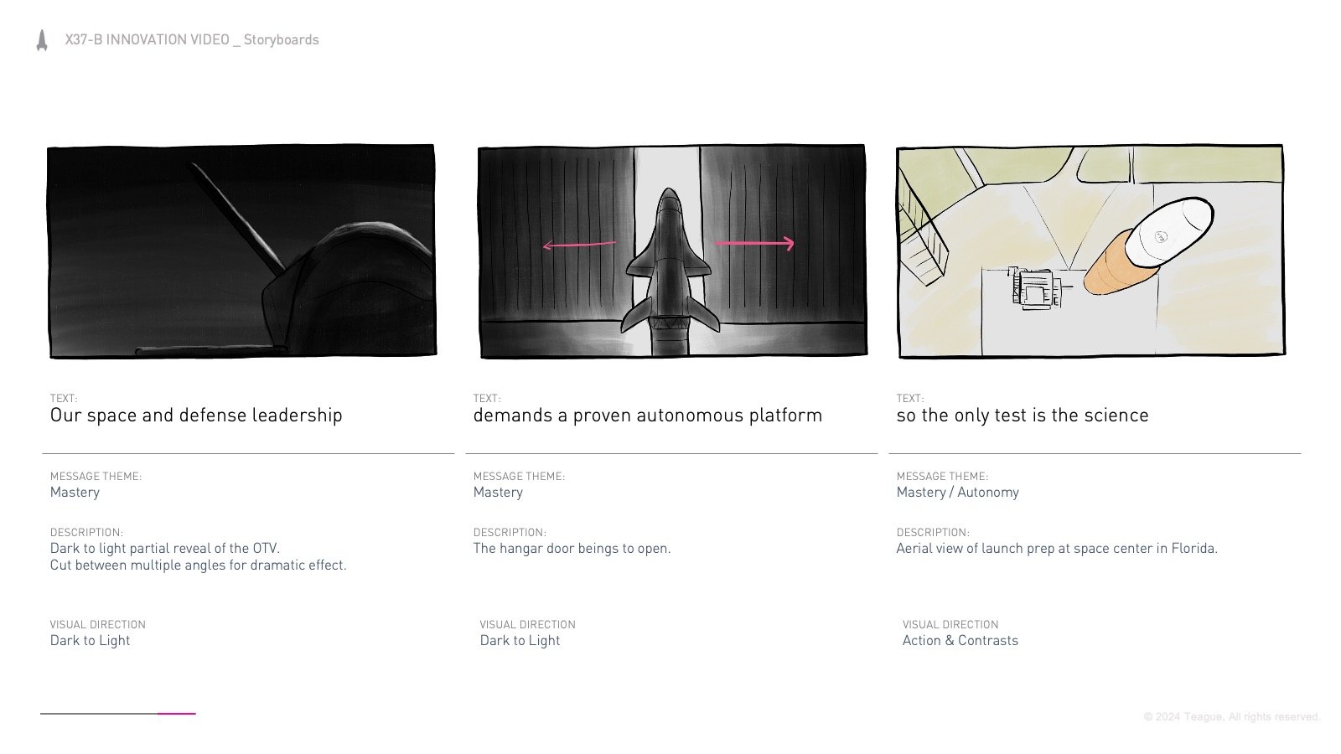
Task: Click the 'X37-B INNOVATION VIDEO _ Storyboards' title
Action: 192,39
